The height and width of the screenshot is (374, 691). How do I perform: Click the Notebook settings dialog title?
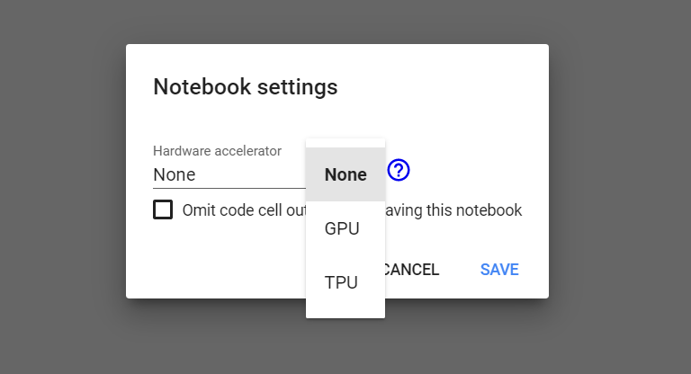[246, 86]
